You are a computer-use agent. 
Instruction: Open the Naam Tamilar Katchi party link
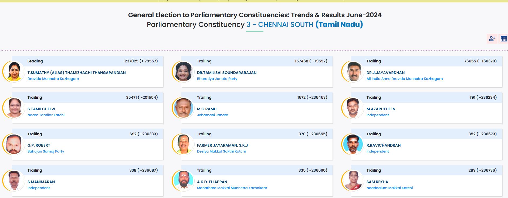point(46,115)
